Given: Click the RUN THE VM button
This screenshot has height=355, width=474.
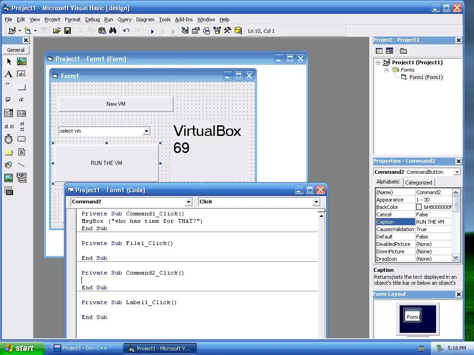Looking at the screenshot, I should click(106, 163).
